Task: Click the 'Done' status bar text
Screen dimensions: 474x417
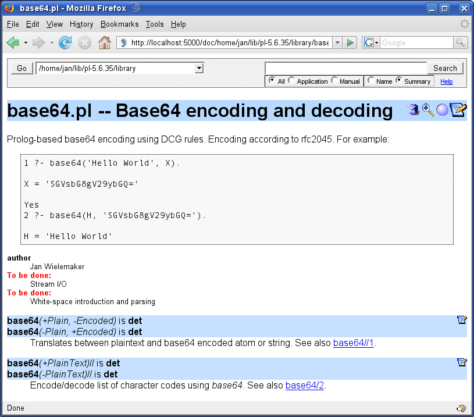Action: 16,408
